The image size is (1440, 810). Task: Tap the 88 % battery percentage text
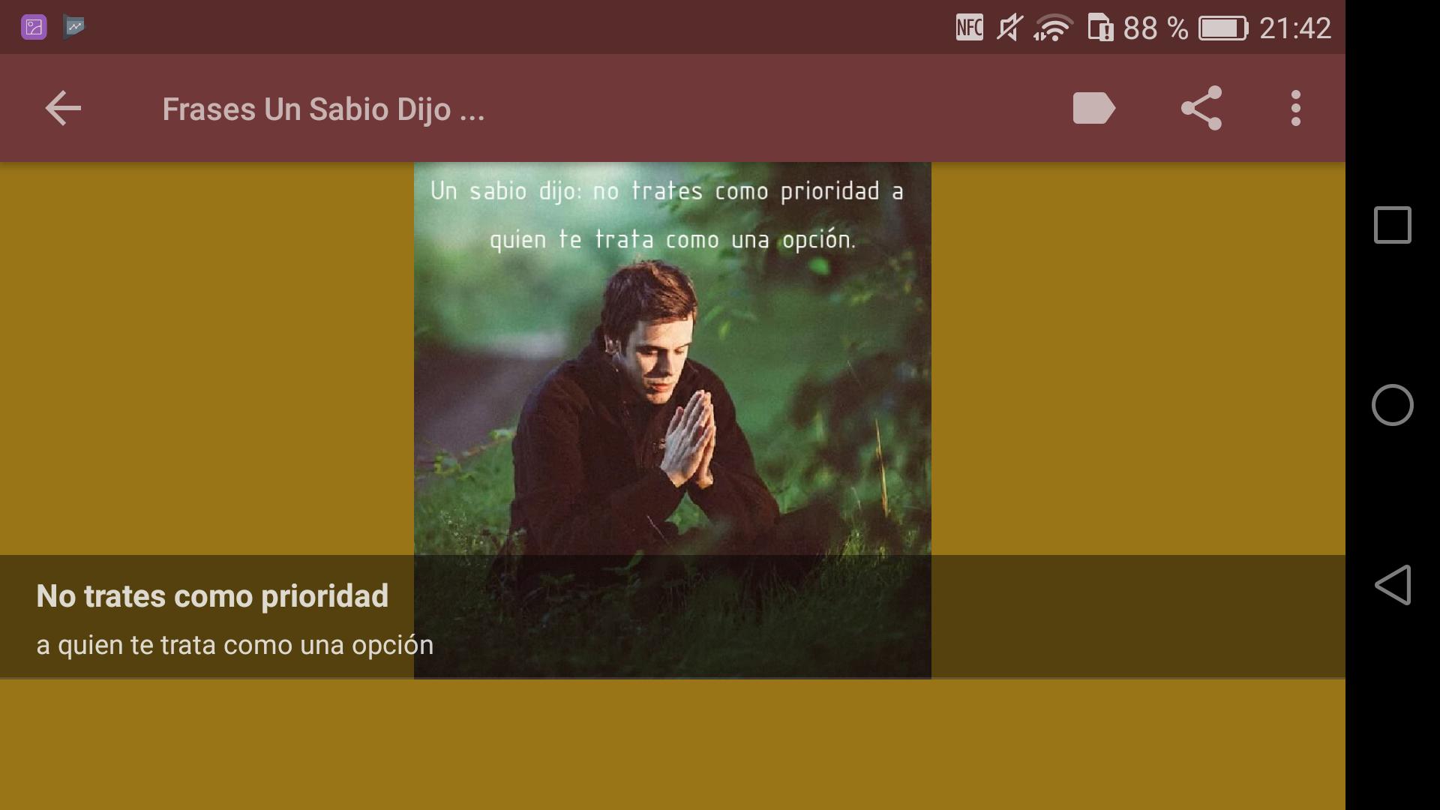coord(1156,28)
